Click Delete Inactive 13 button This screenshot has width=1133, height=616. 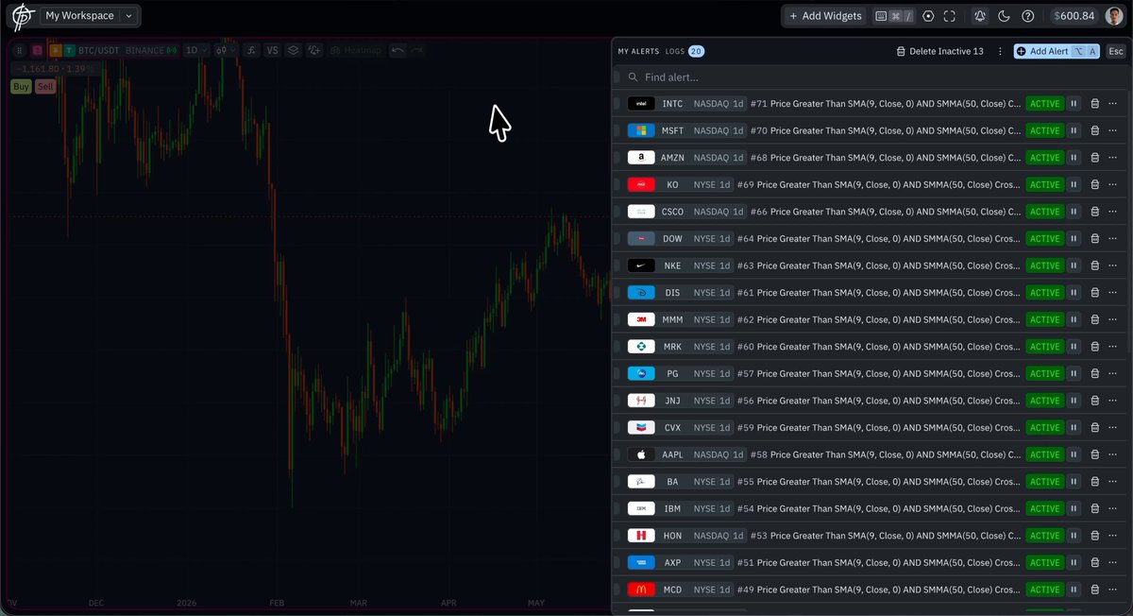939,51
